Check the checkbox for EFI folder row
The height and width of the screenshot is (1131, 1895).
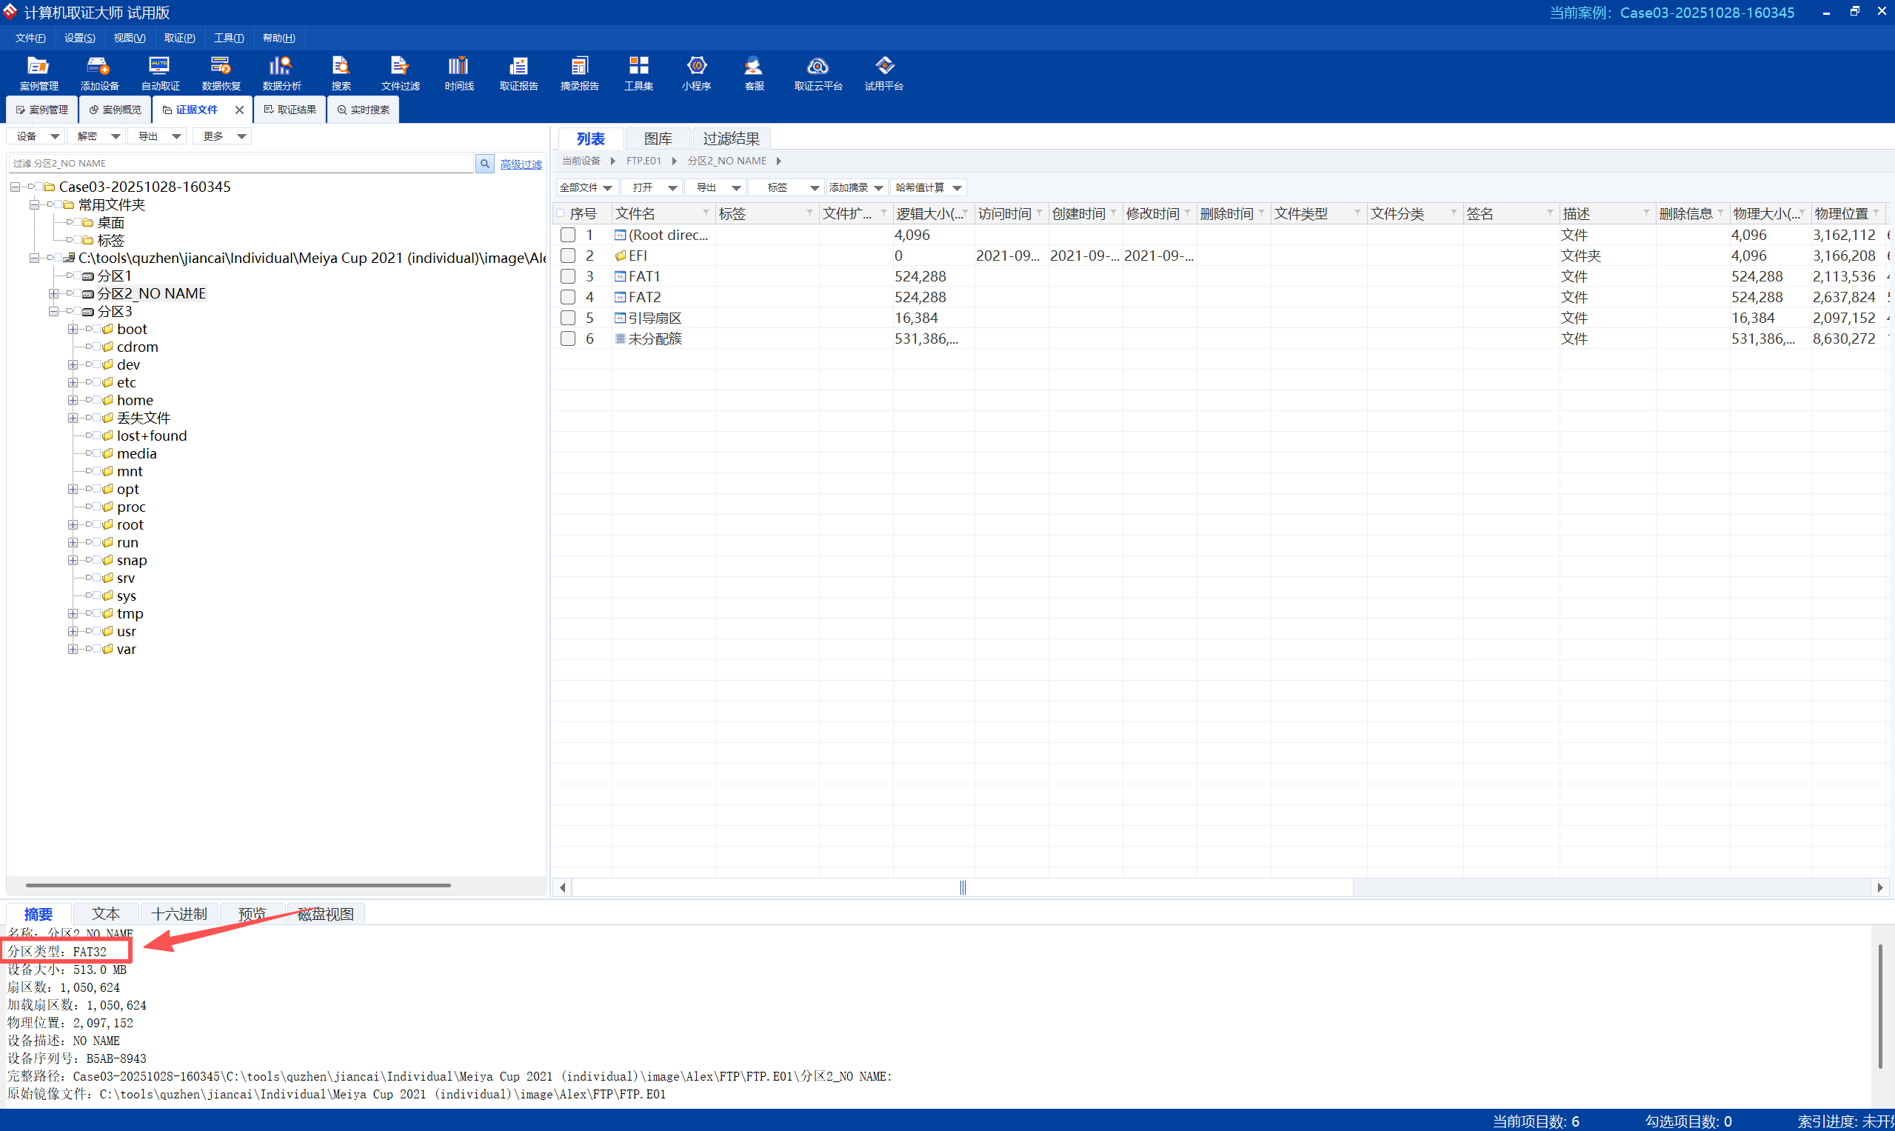(x=568, y=256)
